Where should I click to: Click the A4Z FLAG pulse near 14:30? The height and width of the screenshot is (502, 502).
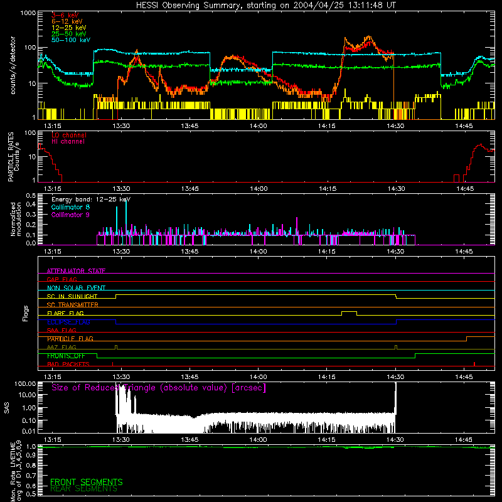click(396, 348)
